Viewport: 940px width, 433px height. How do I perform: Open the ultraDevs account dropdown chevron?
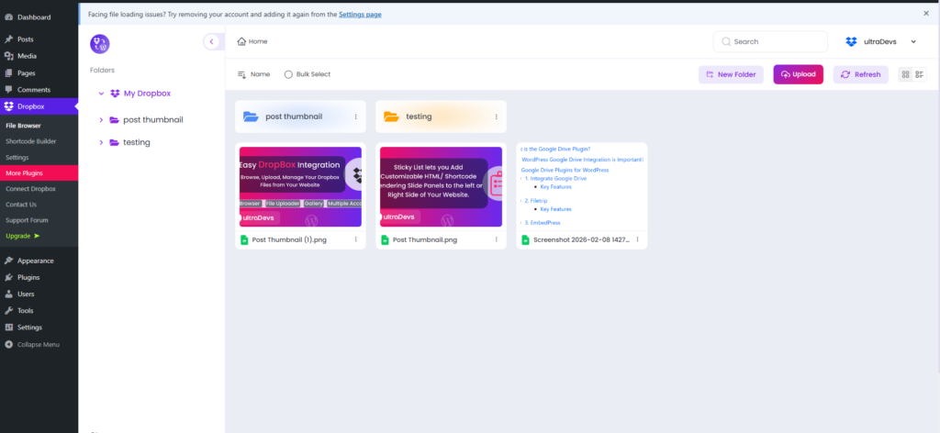pos(913,42)
